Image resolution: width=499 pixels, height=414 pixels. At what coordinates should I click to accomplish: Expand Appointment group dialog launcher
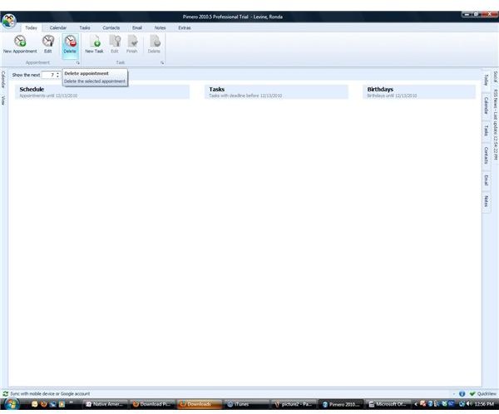coord(77,62)
